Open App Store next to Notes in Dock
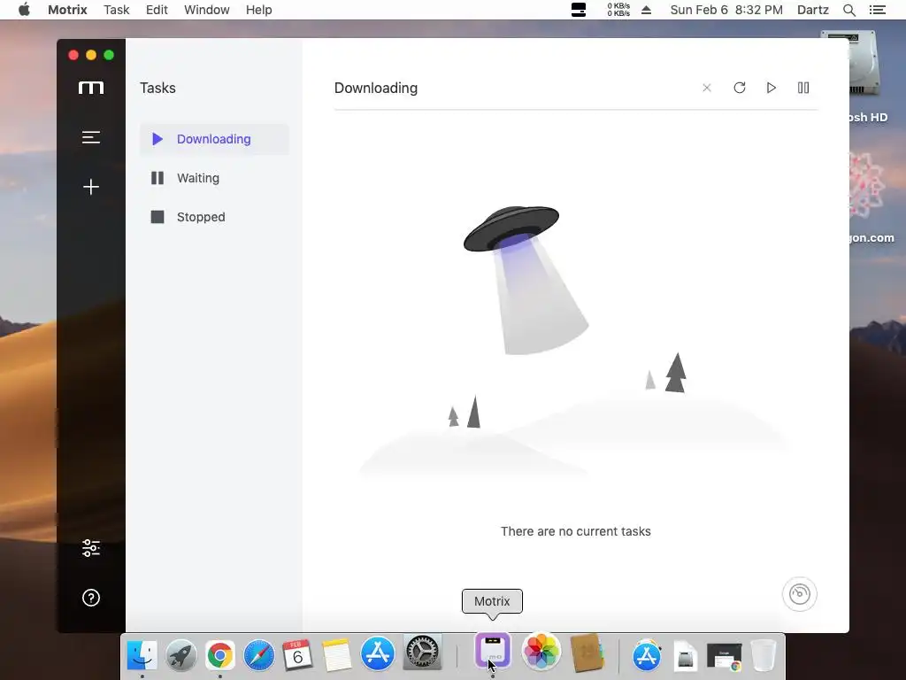 pyautogui.click(x=378, y=654)
